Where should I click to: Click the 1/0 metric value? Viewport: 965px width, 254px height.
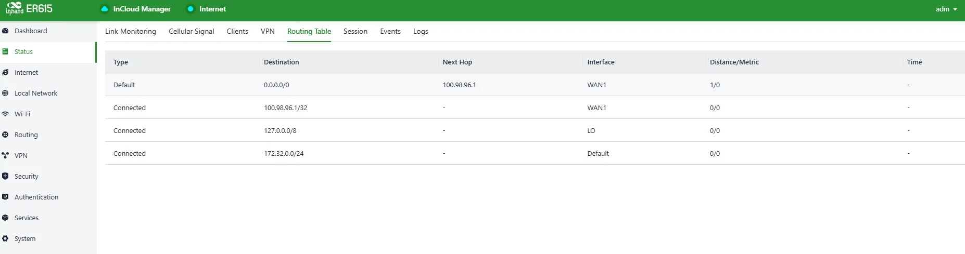[715, 85]
